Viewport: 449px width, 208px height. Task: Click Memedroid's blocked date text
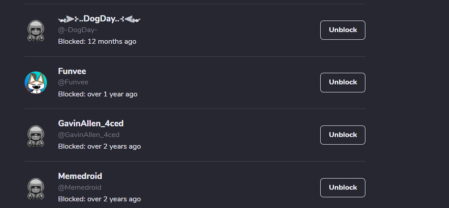click(x=99, y=199)
